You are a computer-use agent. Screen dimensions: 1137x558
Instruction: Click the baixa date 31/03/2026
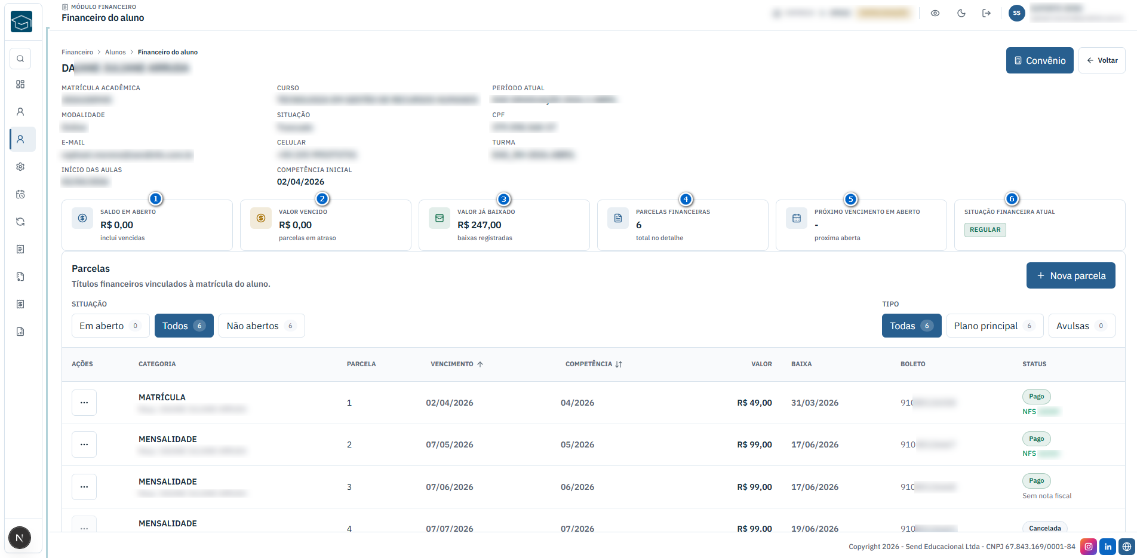click(x=815, y=403)
